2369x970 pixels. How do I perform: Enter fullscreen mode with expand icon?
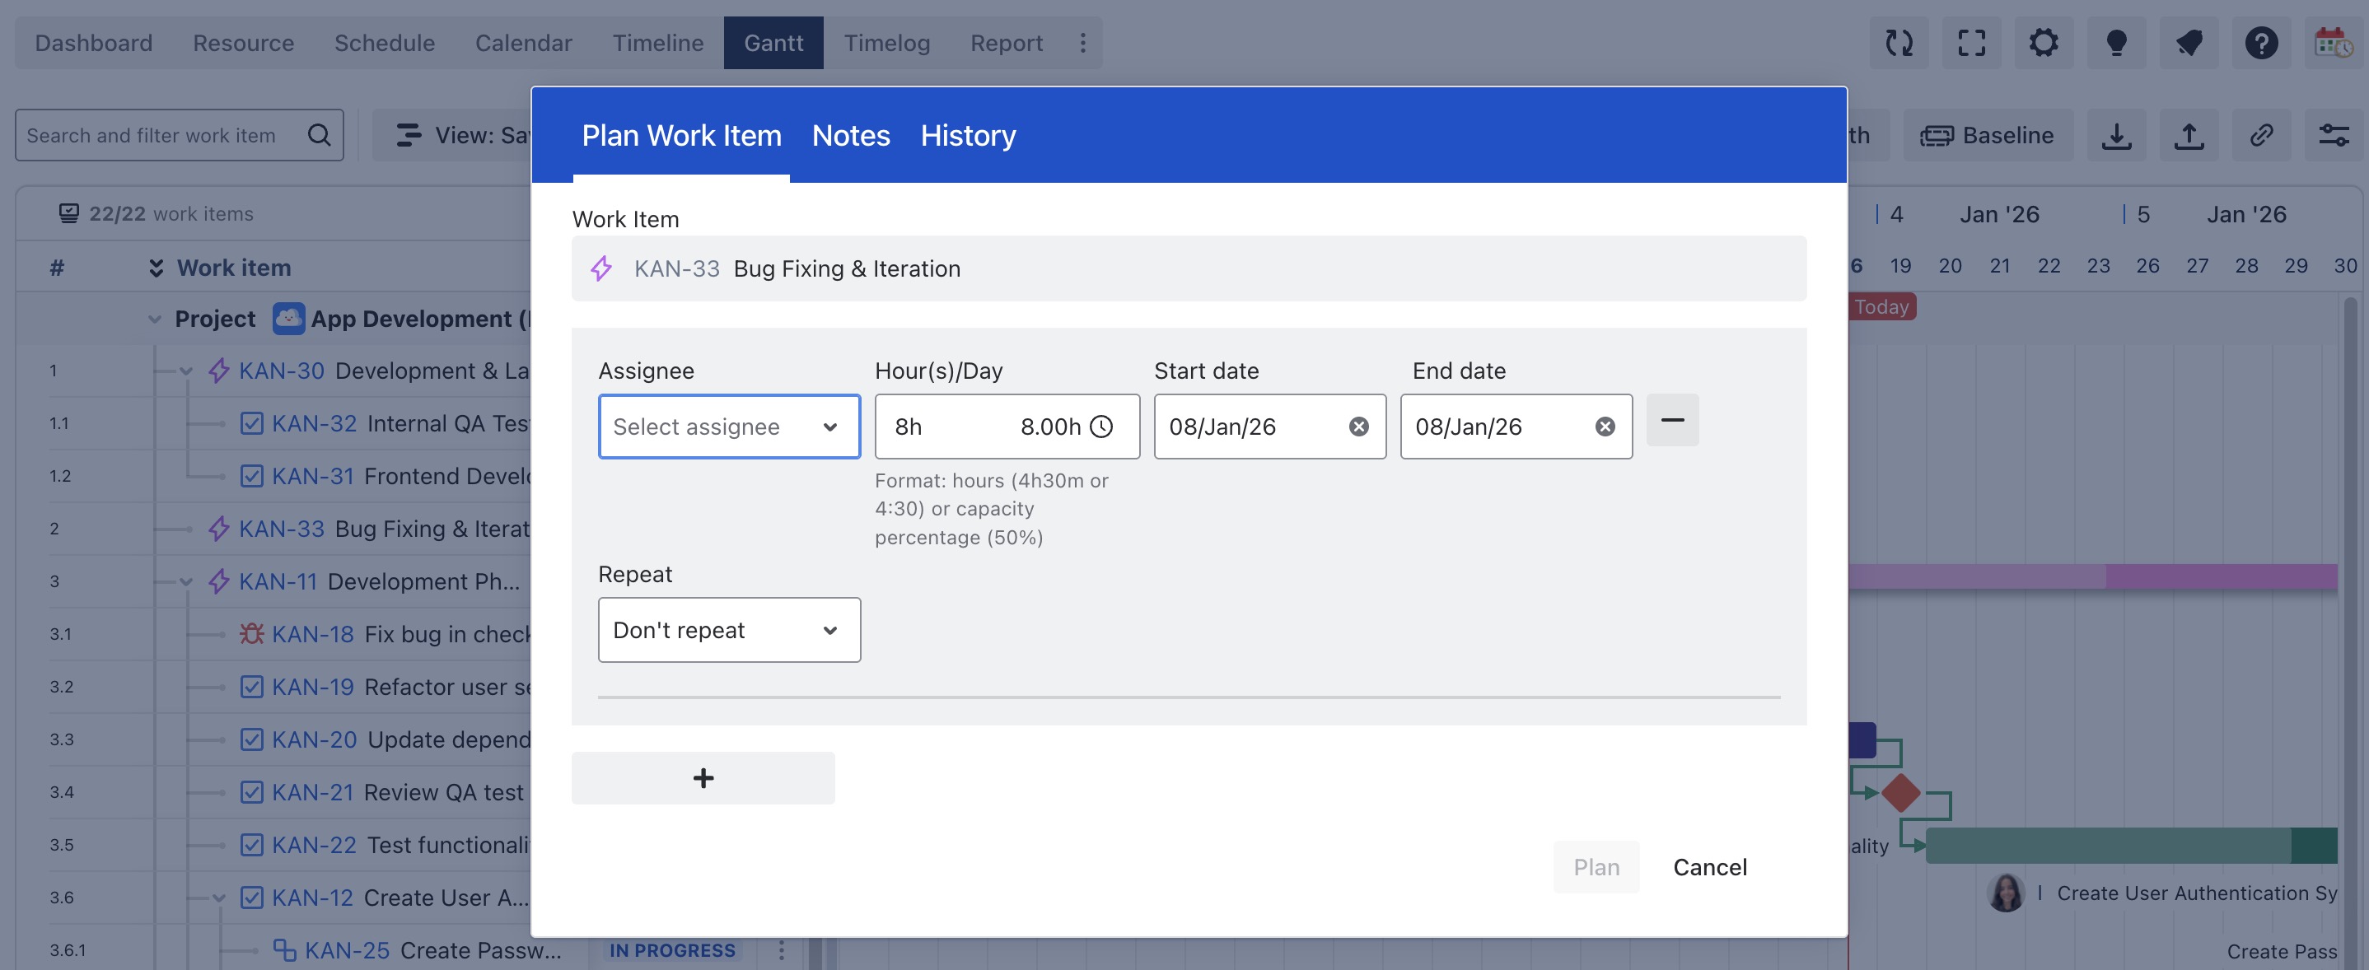click(x=1971, y=43)
